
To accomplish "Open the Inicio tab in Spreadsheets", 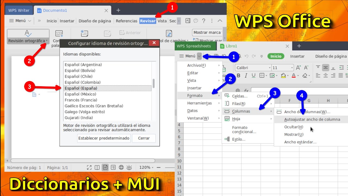I will [x=276, y=56].
